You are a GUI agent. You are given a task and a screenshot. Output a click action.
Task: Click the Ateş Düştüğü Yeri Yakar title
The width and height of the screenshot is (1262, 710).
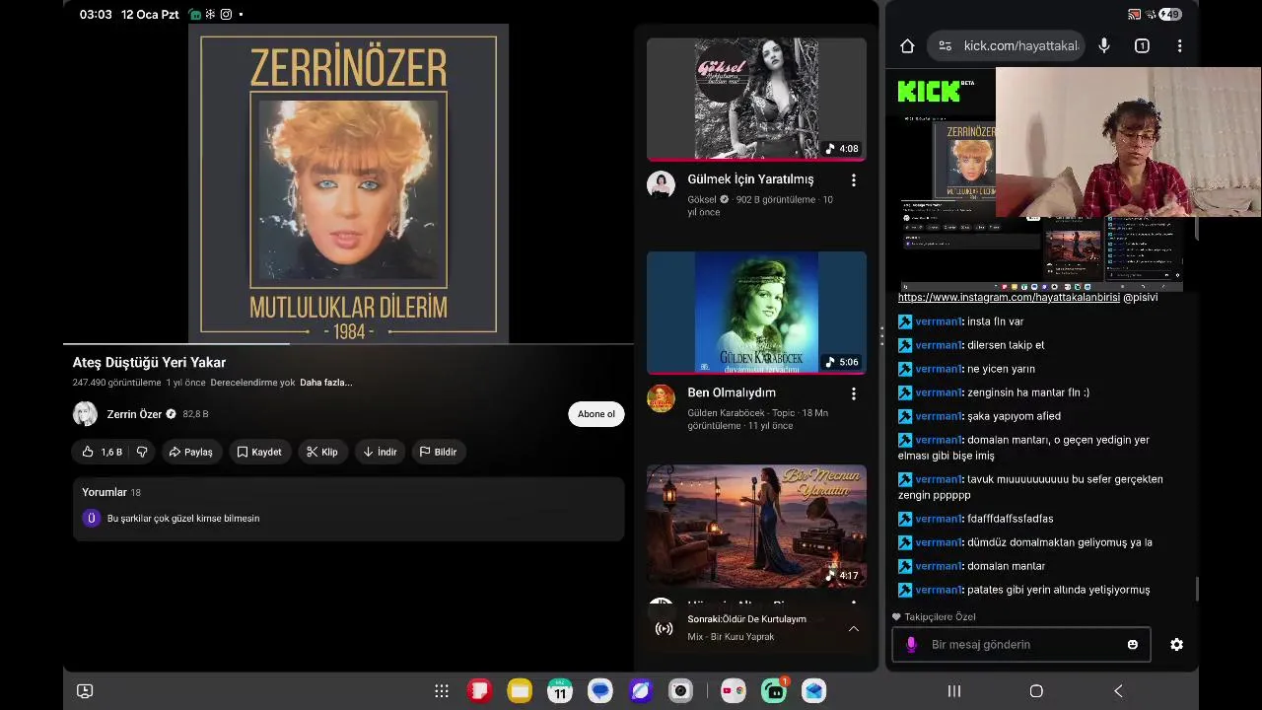point(149,362)
